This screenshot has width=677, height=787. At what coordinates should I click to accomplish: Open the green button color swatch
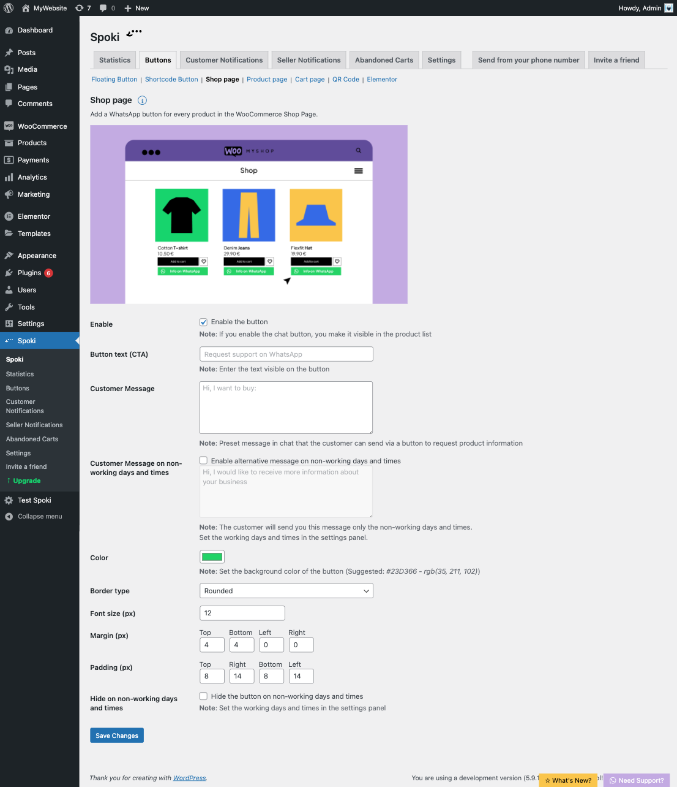pyautogui.click(x=212, y=557)
